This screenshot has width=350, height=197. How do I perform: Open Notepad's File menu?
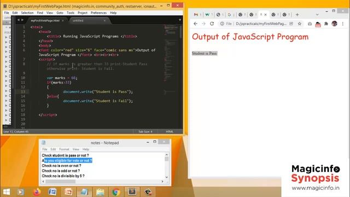point(45,149)
